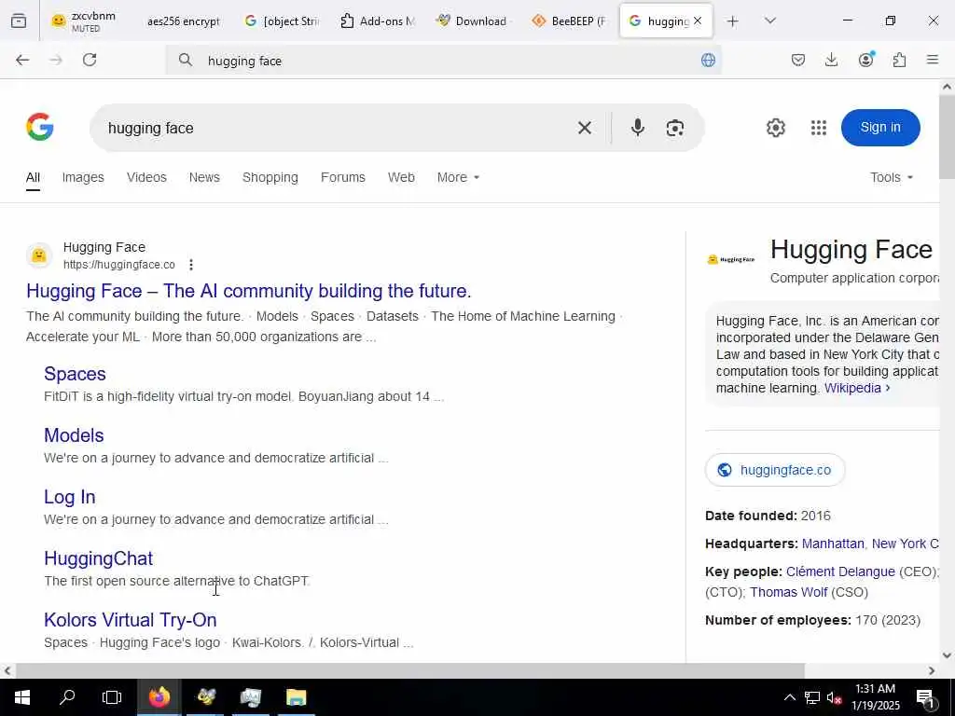This screenshot has width=955, height=716.
Task: Open Pocket save icon in toolbar
Action: (x=798, y=60)
